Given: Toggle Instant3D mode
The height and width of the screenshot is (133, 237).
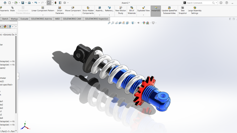Looking at the screenshot, I should point(156,11).
